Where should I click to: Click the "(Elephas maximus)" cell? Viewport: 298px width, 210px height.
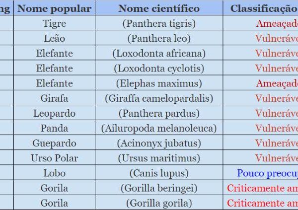pos(159,83)
